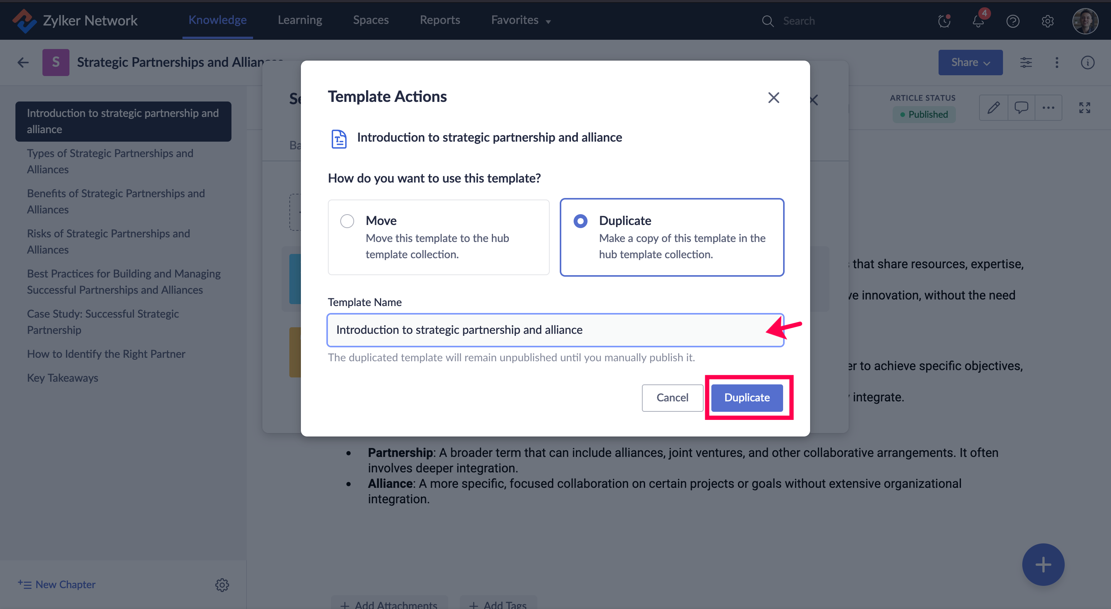
Task: Click the blue Duplicate button
Action: pos(746,397)
